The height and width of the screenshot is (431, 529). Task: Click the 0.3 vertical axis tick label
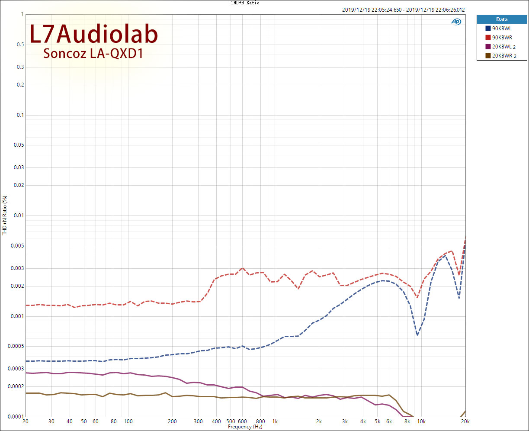(20, 67)
